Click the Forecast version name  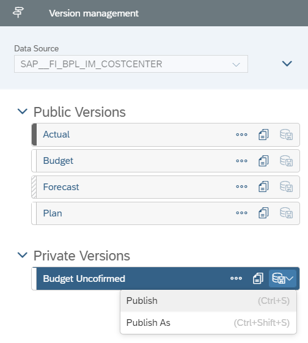pos(61,187)
